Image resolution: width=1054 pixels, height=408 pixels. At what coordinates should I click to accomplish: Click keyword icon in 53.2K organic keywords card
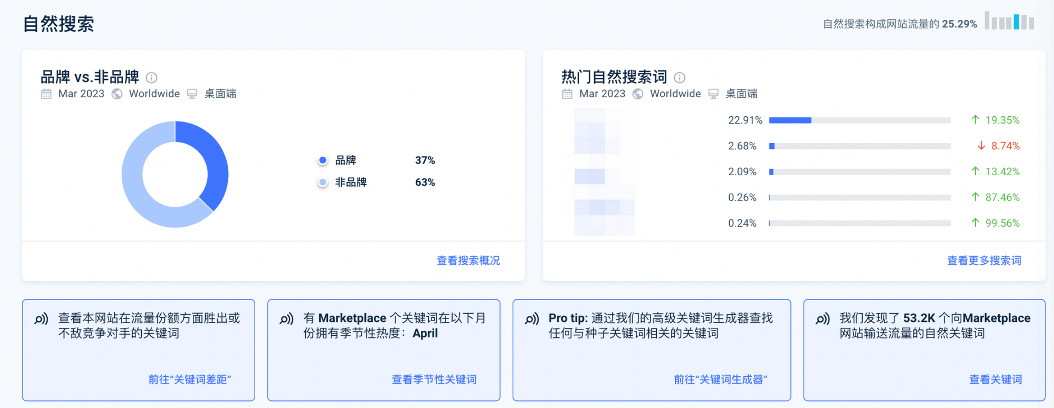823,318
